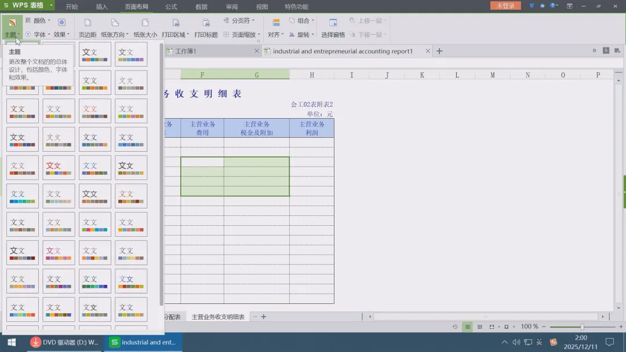Click the 100 % zoom level
This screenshot has width=626, height=352.
click(529, 327)
